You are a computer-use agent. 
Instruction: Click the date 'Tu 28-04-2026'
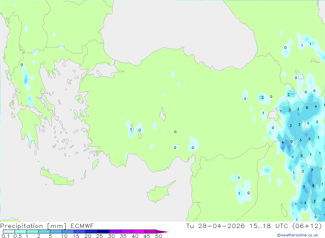click(215, 226)
